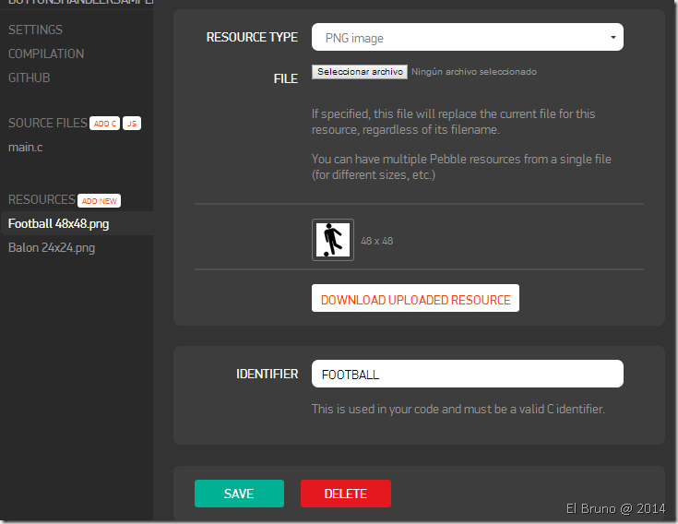
Task: Go to Compilation in the sidebar
Action: tap(46, 54)
